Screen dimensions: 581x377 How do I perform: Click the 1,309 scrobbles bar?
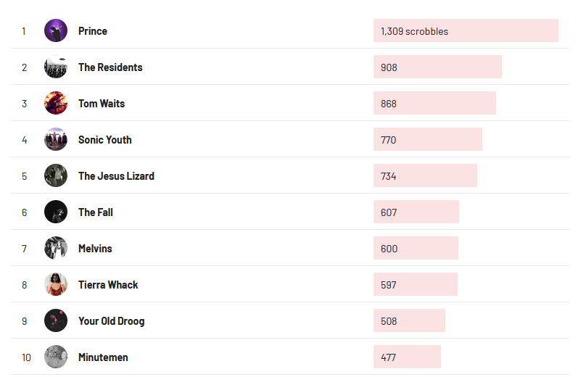(466, 30)
